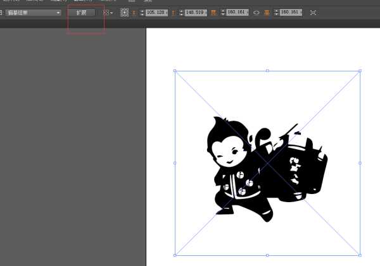Image resolution: width=380 pixels, height=266 pixels.
Task: Click the 扩展 (Expand) button
Action: coord(81,13)
